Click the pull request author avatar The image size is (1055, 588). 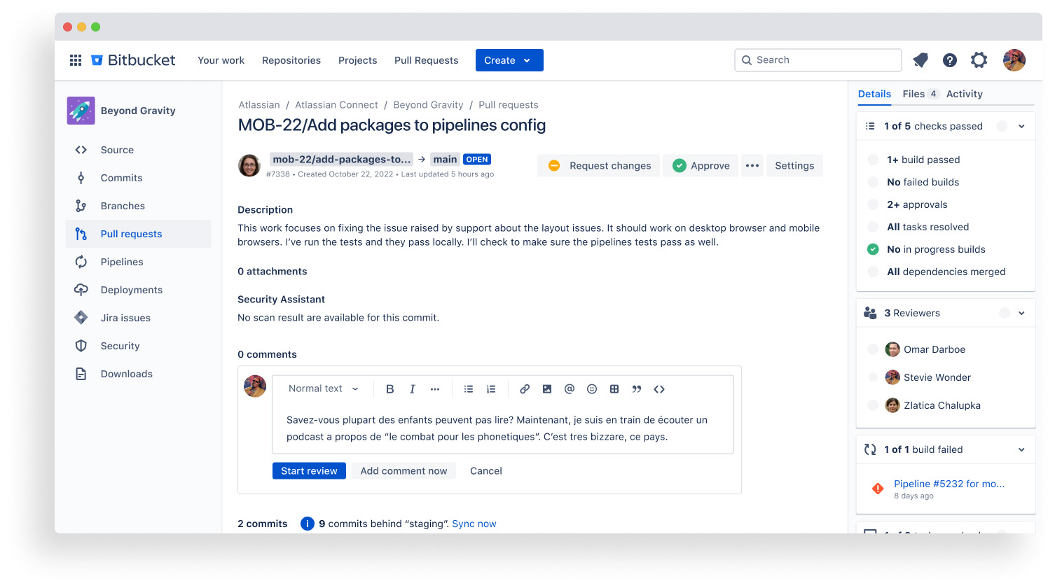click(249, 166)
